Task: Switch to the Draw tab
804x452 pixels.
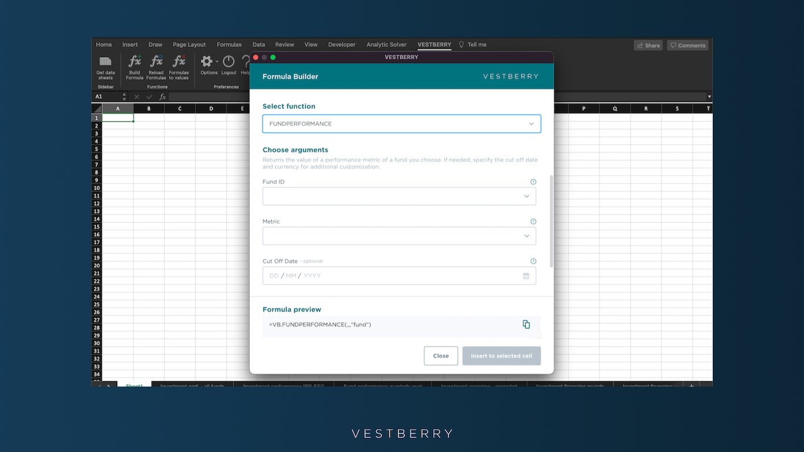Action: click(155, 45)
